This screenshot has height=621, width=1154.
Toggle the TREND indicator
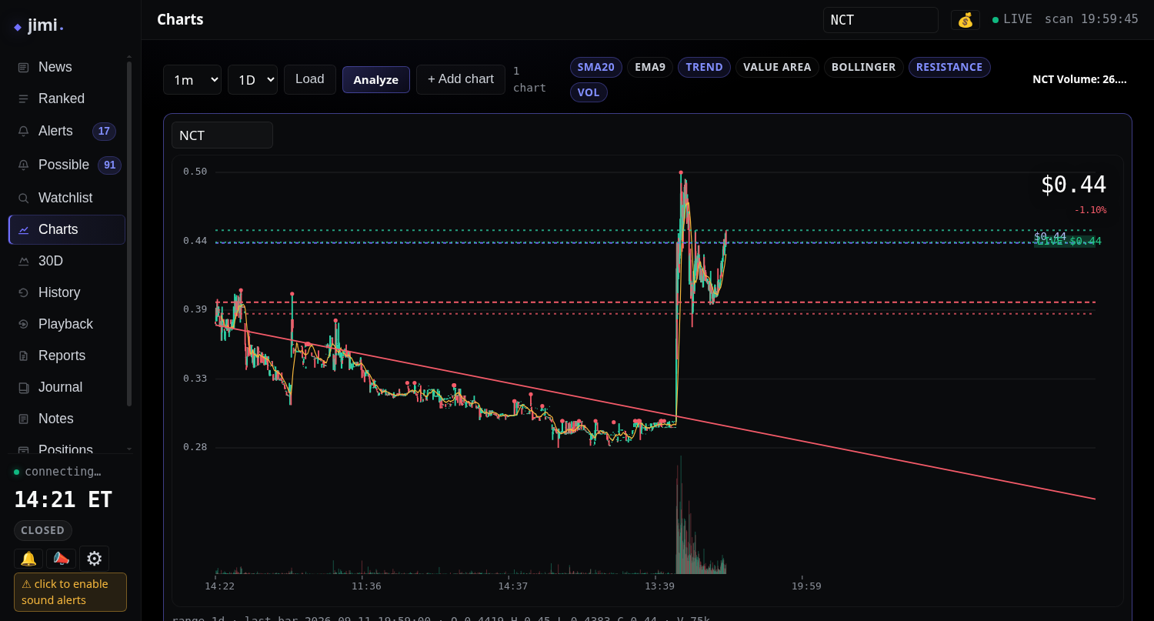click(704, 68)
